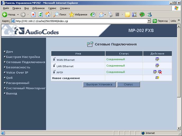182x136 pixels.
Task: Open the Файл menu
Action: 6,8
